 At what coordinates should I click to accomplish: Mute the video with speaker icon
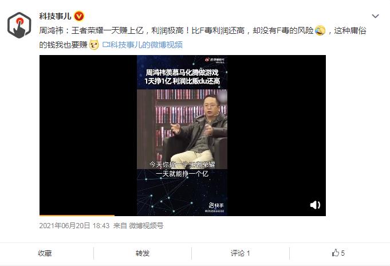pos(315,205)
